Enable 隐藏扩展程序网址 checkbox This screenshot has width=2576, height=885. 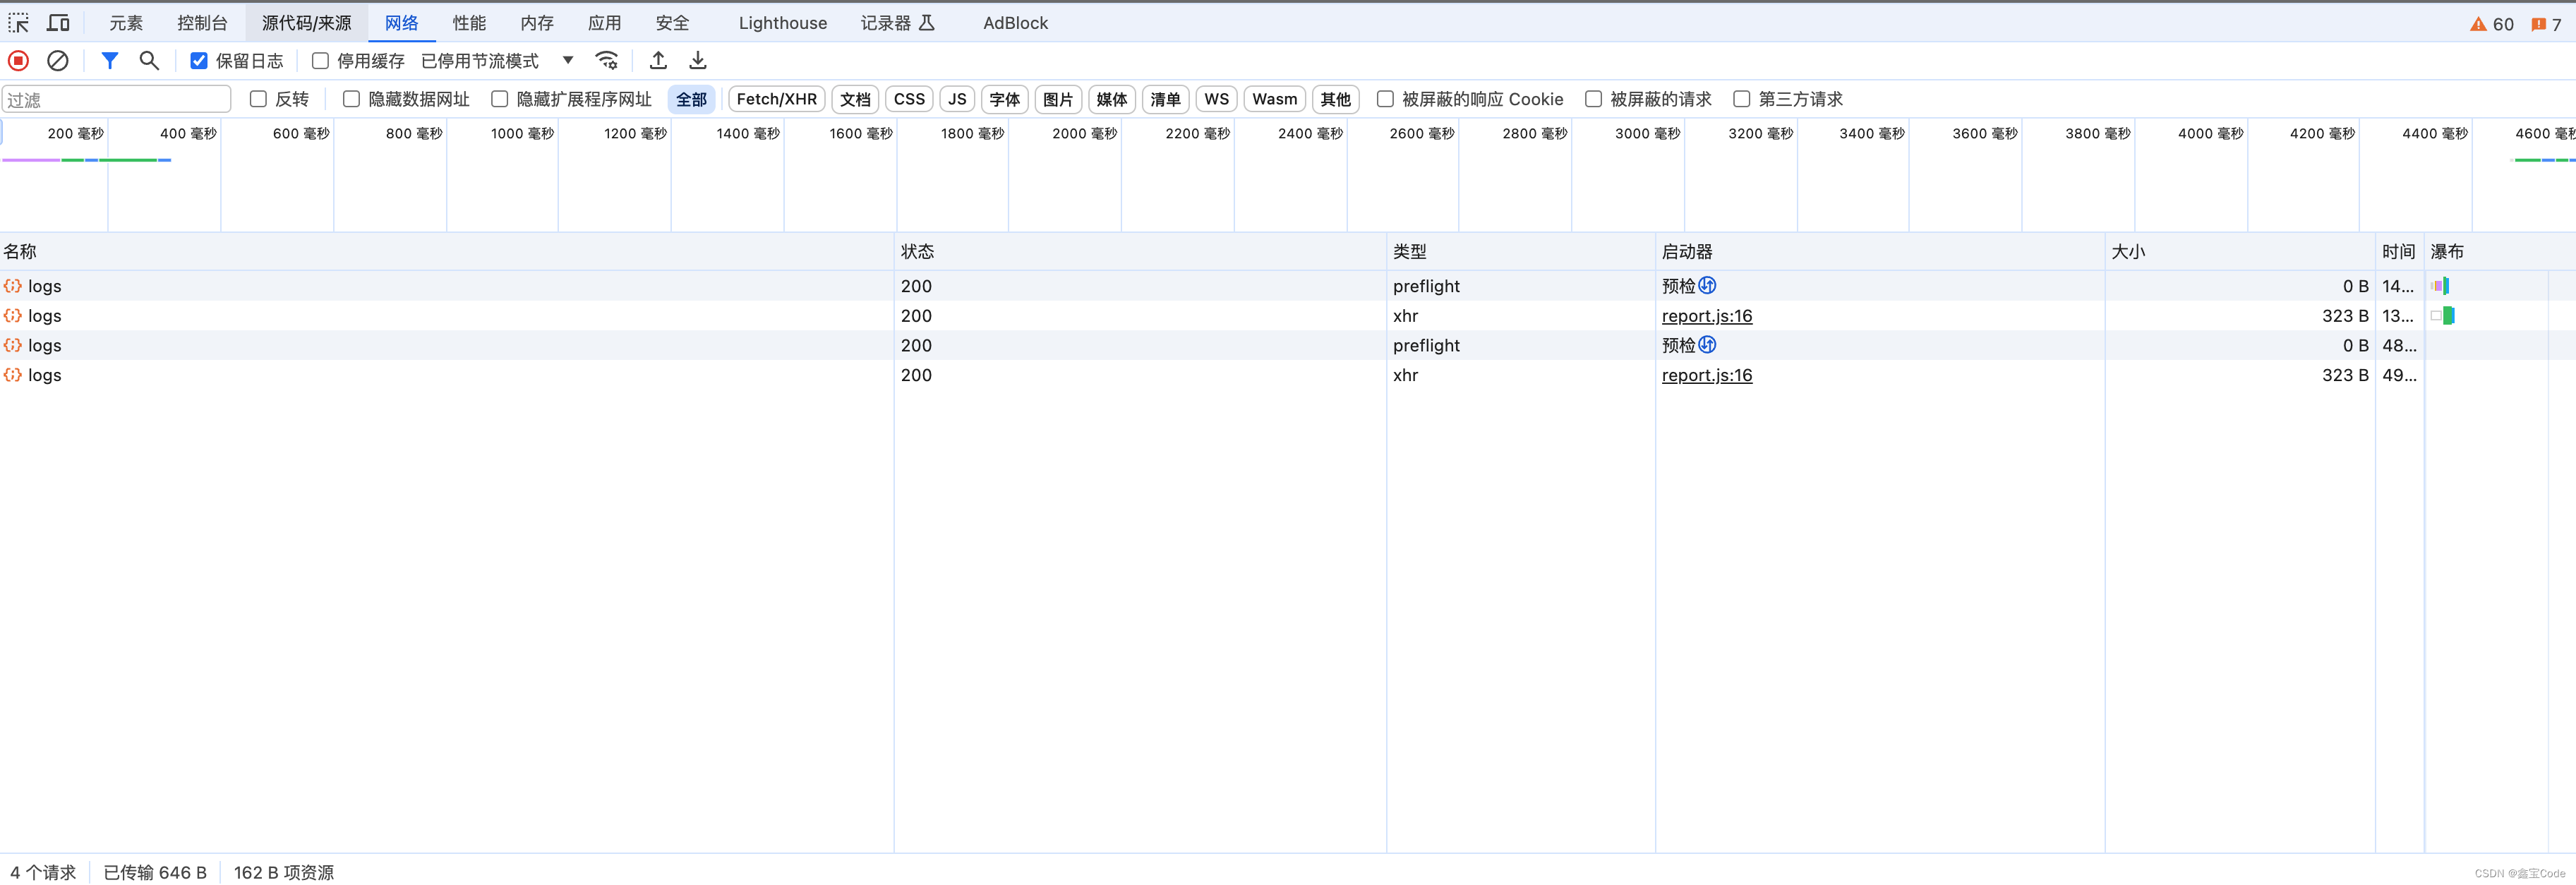click(499, 99)
